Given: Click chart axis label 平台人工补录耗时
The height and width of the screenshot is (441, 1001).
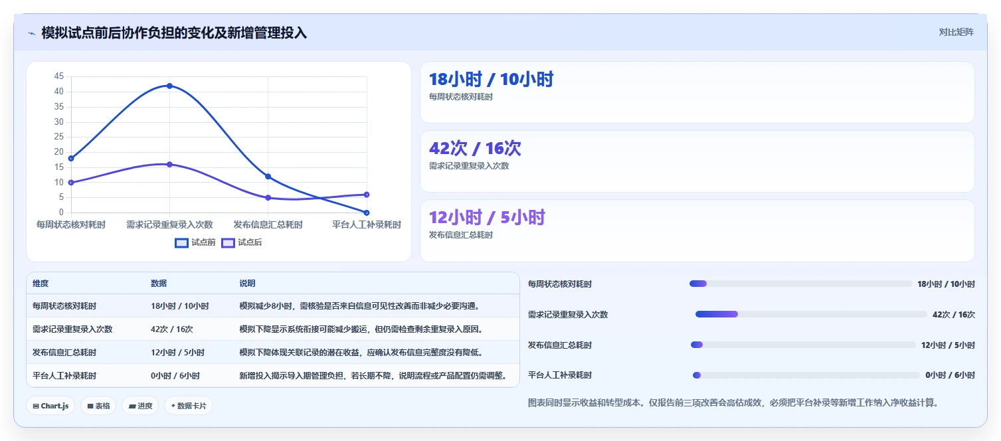Looking at the screenshot, I should 367,225.
